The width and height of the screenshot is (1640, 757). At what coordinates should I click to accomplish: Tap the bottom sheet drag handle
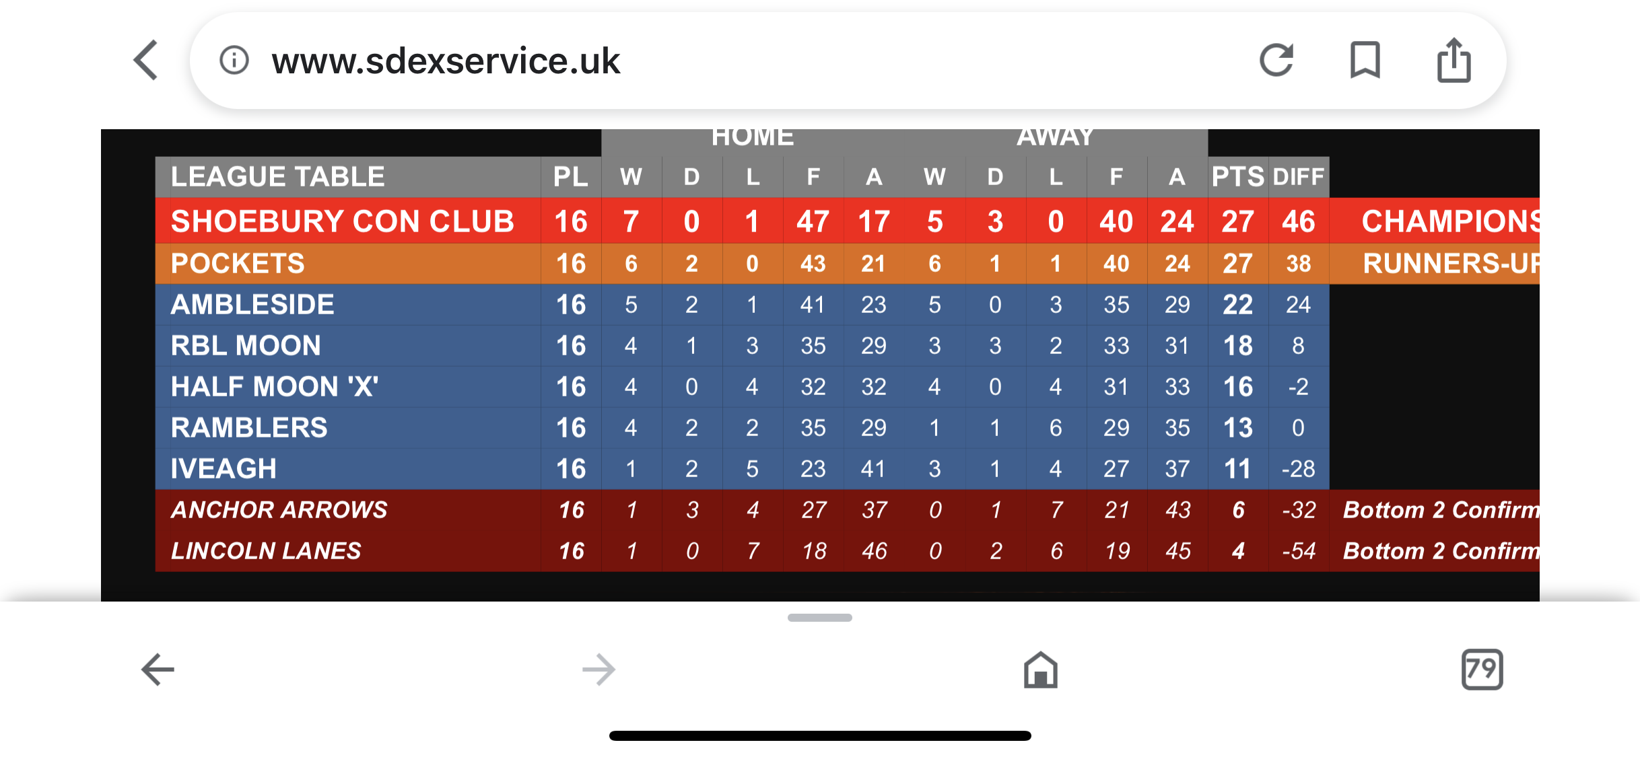(820, 617)
